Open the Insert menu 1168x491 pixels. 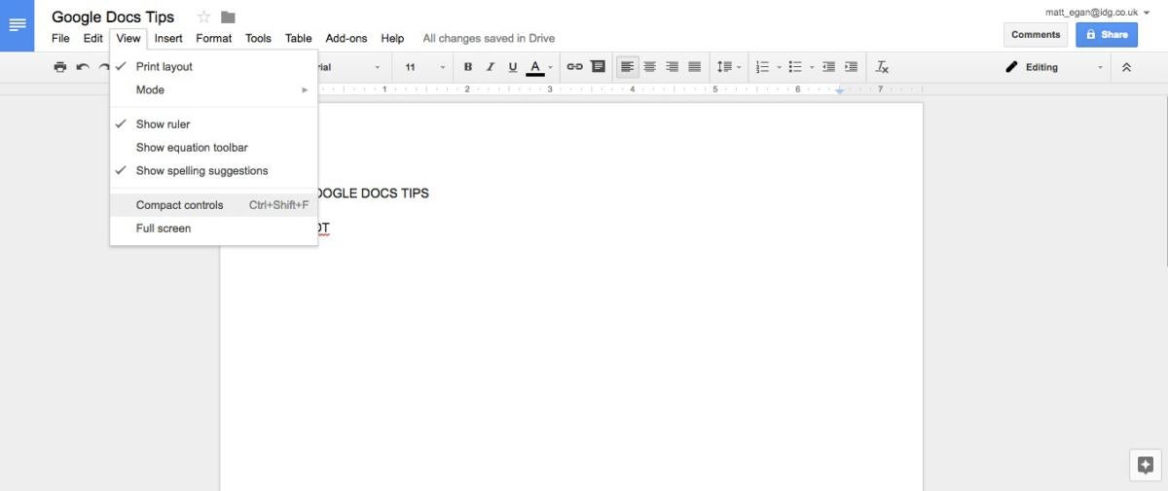click(168, 38)
